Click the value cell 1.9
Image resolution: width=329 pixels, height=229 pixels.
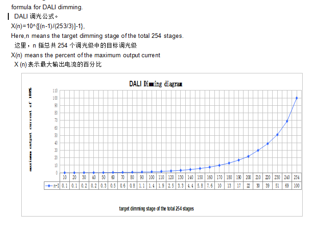161,186
